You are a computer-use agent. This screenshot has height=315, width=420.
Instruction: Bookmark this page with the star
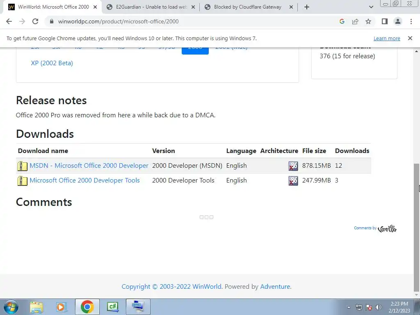[368, 21]
